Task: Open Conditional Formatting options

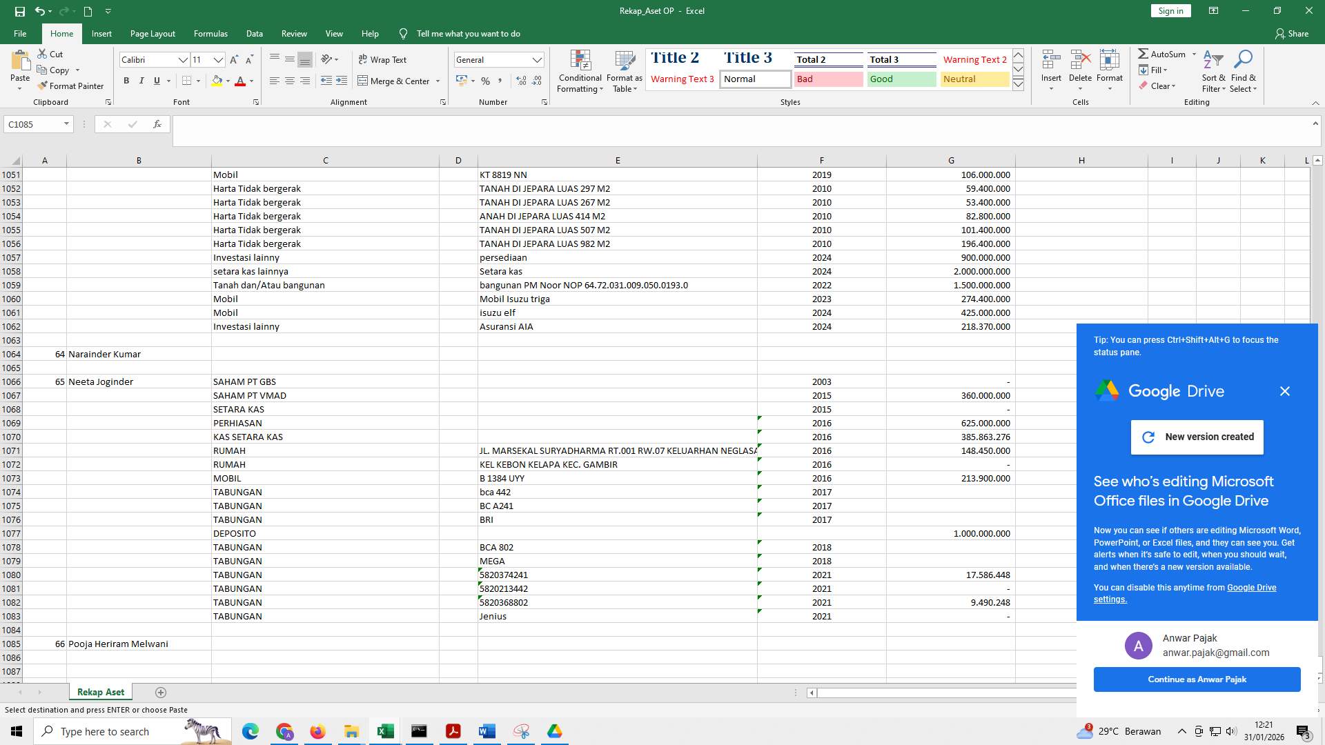Action: [x=580, y=71]
